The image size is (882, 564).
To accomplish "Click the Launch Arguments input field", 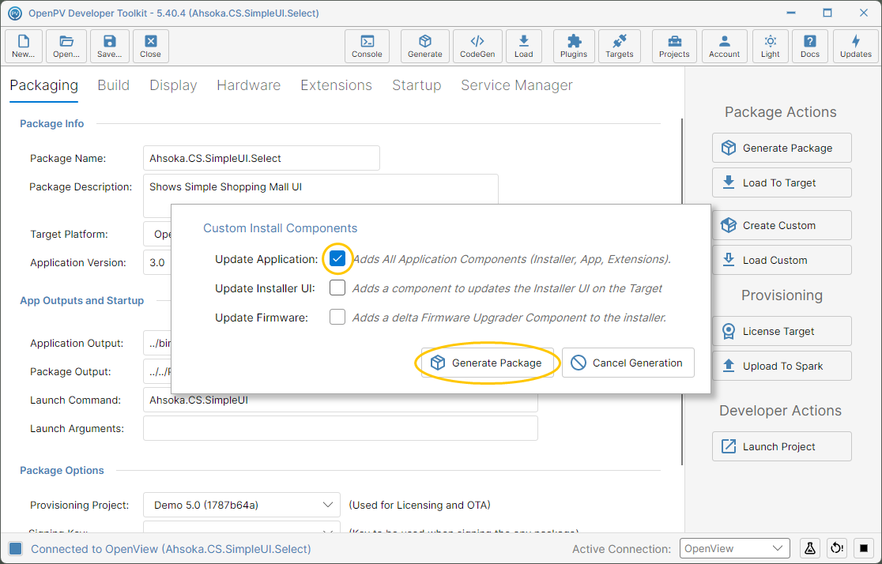I will (x=341, y=428).
